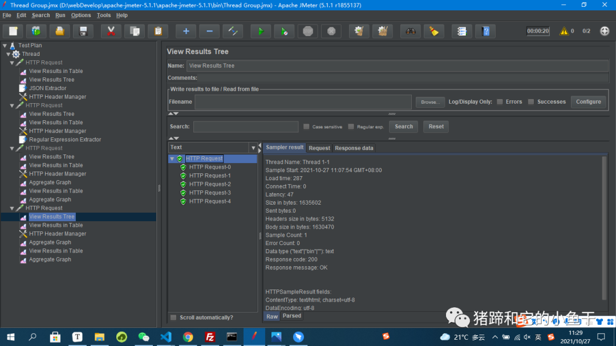Image resolution: width=616 pixels, height=346 pixels.
Task: Click the Toggle enable/disable icon
Action: click(233, 31)
